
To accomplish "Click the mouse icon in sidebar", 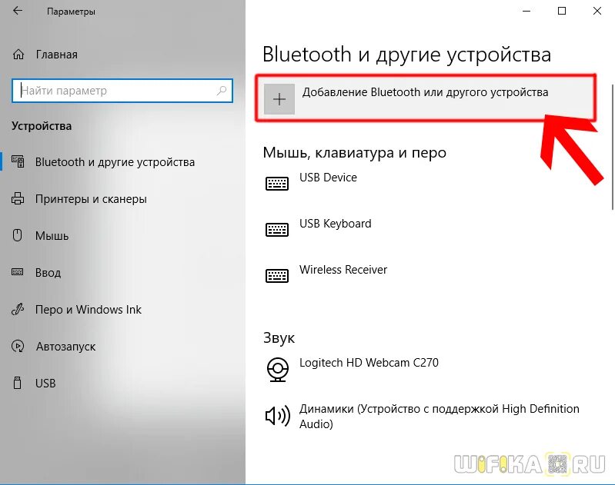I will [17, 235].
